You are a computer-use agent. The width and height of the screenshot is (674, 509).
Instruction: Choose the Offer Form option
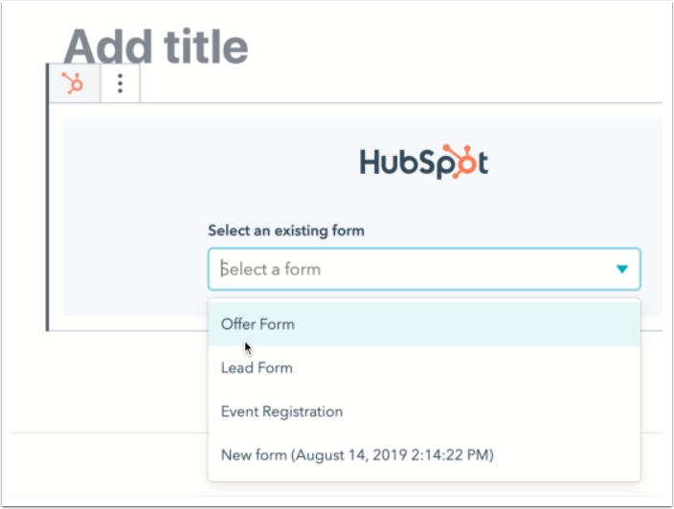(x=258, y=324)
